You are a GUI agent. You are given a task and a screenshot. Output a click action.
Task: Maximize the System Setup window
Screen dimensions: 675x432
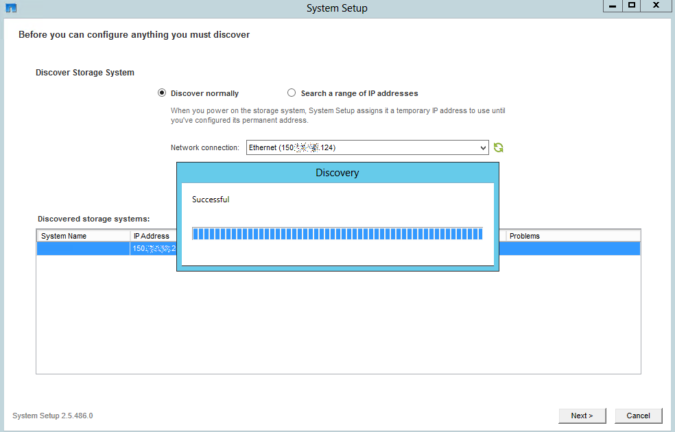[x=631, y=6]
